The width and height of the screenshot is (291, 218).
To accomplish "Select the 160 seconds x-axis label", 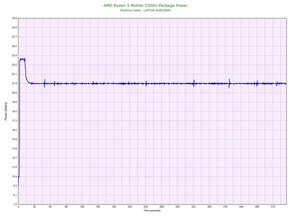I will [98, 207].
